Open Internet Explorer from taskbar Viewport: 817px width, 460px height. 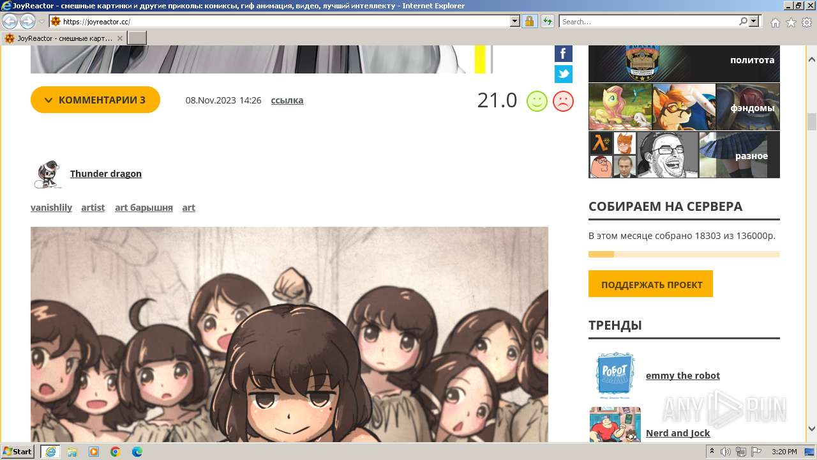(x=50, y=452)
